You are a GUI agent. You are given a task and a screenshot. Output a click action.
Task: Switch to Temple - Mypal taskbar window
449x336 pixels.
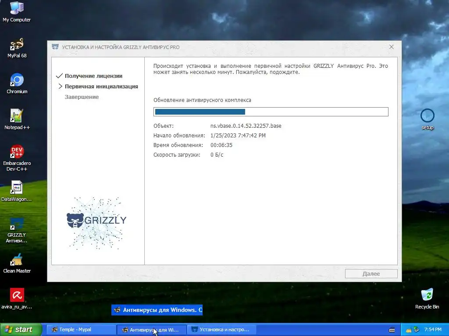coord(81,329)
